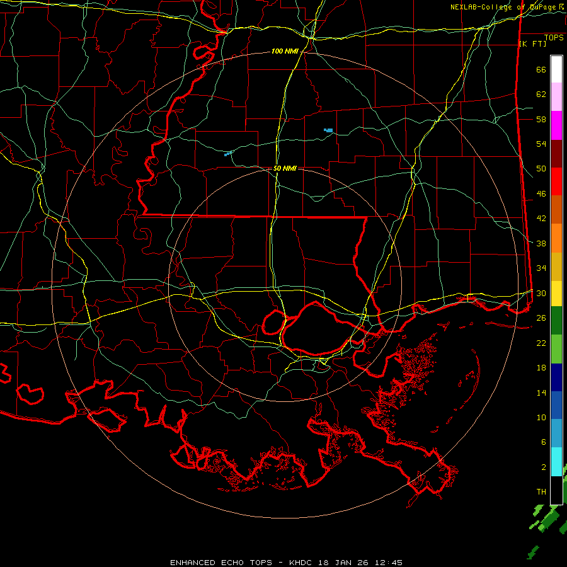This screenshot has height=567, width=567.
Task: Click legend value "34"
Action: pyautogui.click(x=541, y=268)
